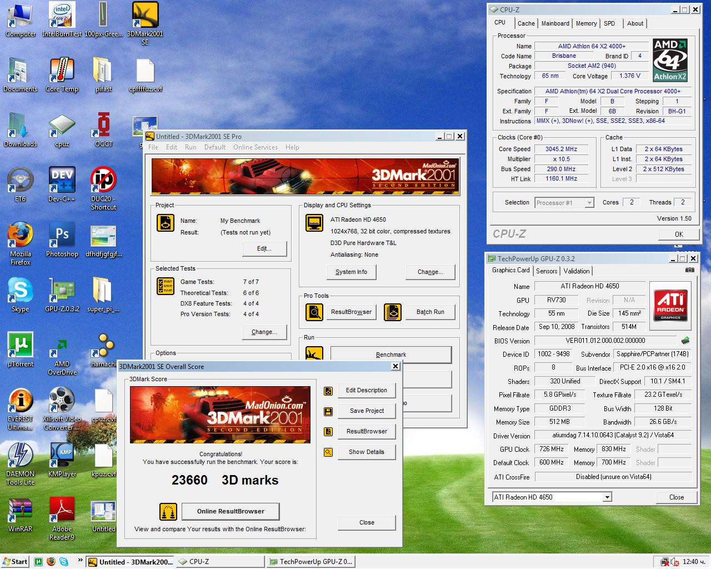711x569 pixels.
Task: Click the GPU Clock 726 MHz field
Action: coord(552,449)
